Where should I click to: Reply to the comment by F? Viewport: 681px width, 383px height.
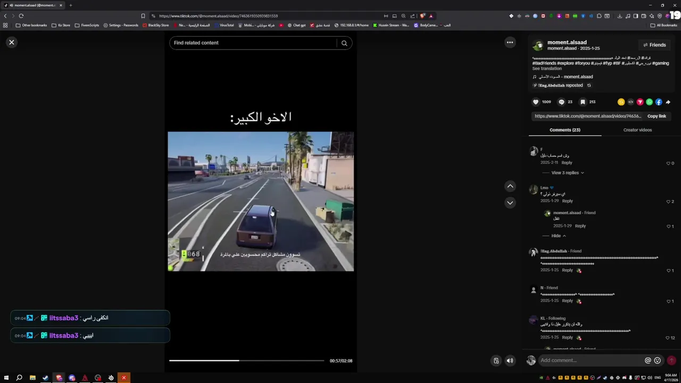(x=567, y=163)
